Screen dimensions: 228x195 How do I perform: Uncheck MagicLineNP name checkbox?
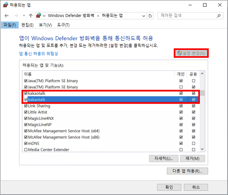coord(26,124)
